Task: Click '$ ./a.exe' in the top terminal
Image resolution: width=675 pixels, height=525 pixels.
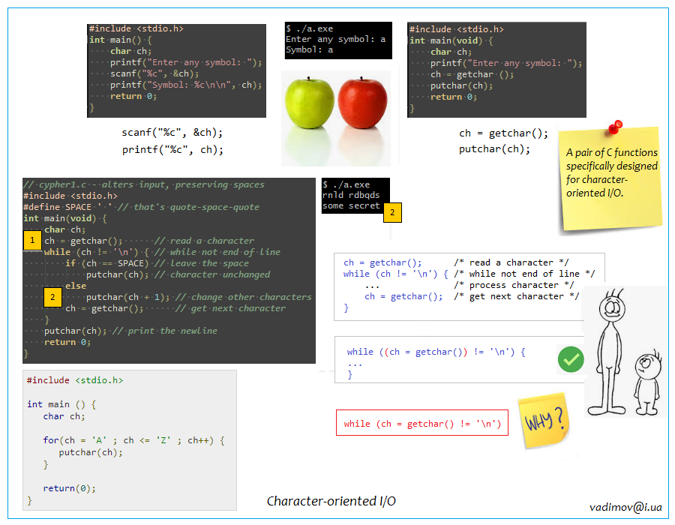Action: [x=310, y=28]
